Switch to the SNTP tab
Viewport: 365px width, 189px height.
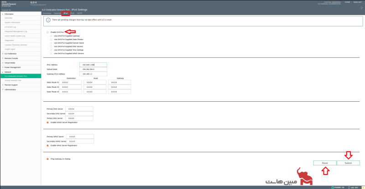(x=79, y=14)
